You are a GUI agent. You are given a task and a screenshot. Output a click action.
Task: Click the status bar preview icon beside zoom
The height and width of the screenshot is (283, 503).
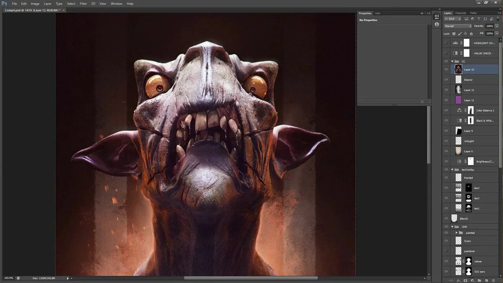(x=18, y=278)
